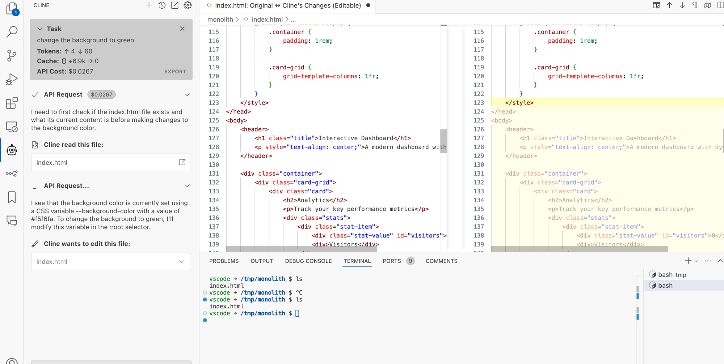Open new terminal launch profile dropdown
Screen dimensions: 724x364
click(696, 261)
